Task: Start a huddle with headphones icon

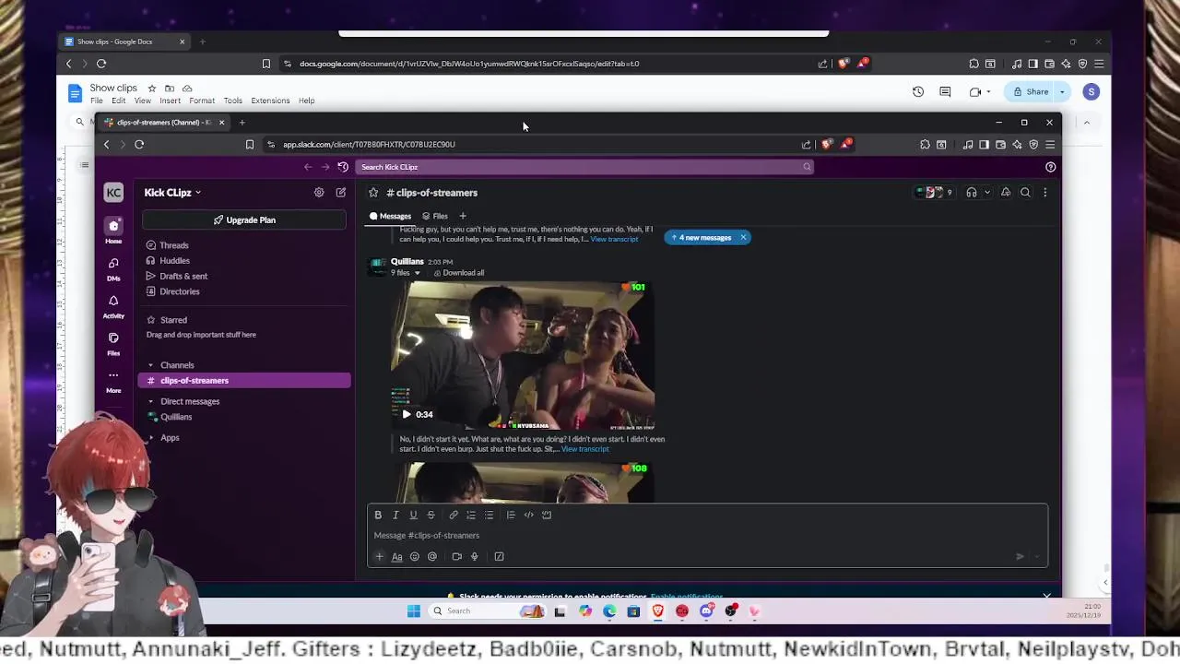Action: click(x=972, y=193)
